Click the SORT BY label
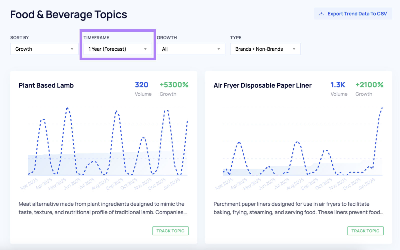The width and height of the screenshot is (400, 250). (x=19, y=38)
